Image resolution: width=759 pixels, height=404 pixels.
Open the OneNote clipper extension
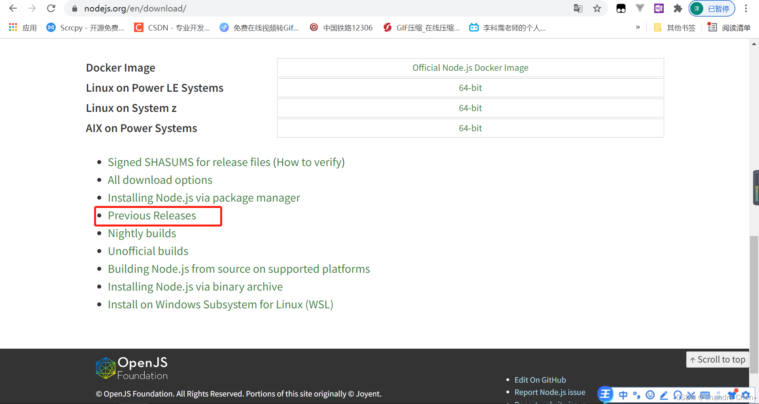(x=659, y=8)
